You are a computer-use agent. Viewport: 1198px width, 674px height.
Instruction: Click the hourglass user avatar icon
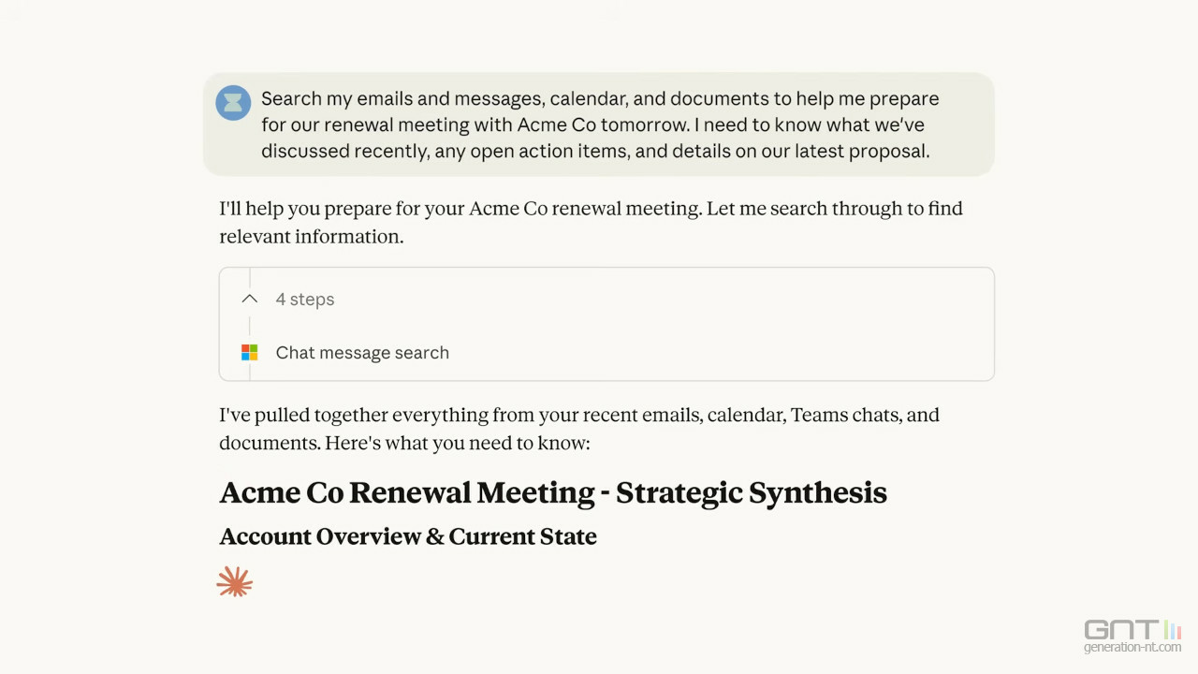point(233,102)
